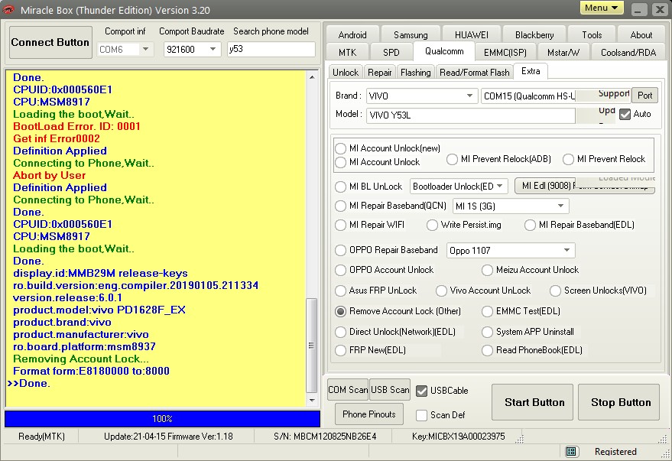Select the Extra sub-tab
672x461 pixels.
tap(531, 71)
